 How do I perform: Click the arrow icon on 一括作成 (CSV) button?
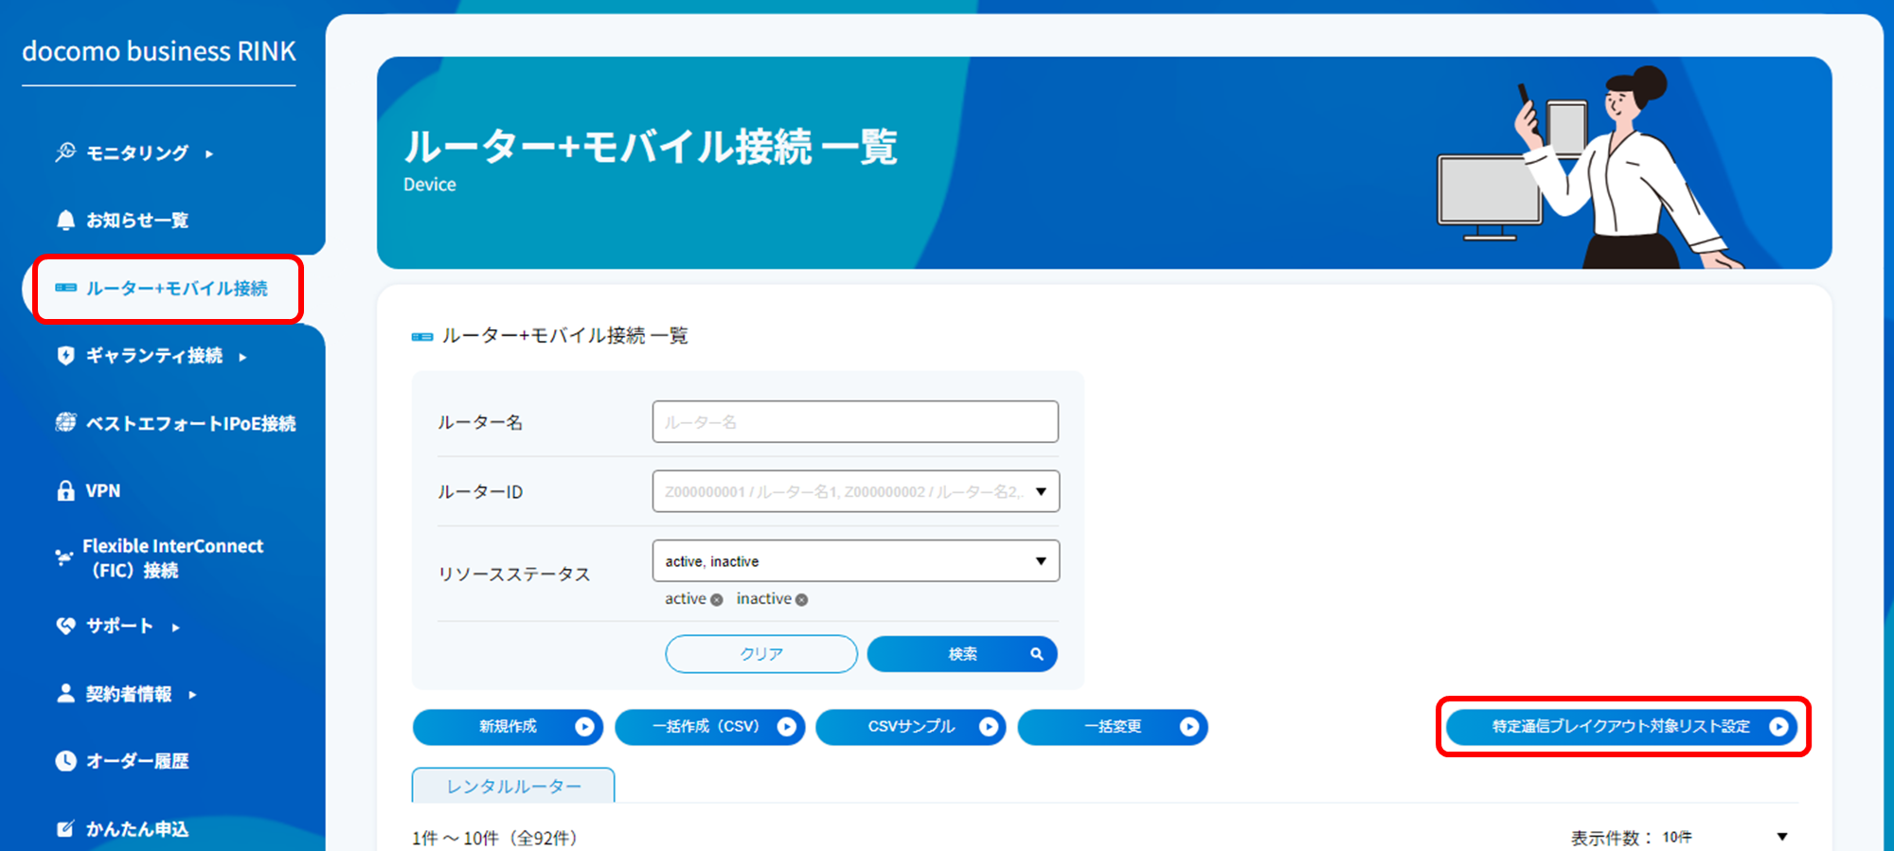[786, 727]
